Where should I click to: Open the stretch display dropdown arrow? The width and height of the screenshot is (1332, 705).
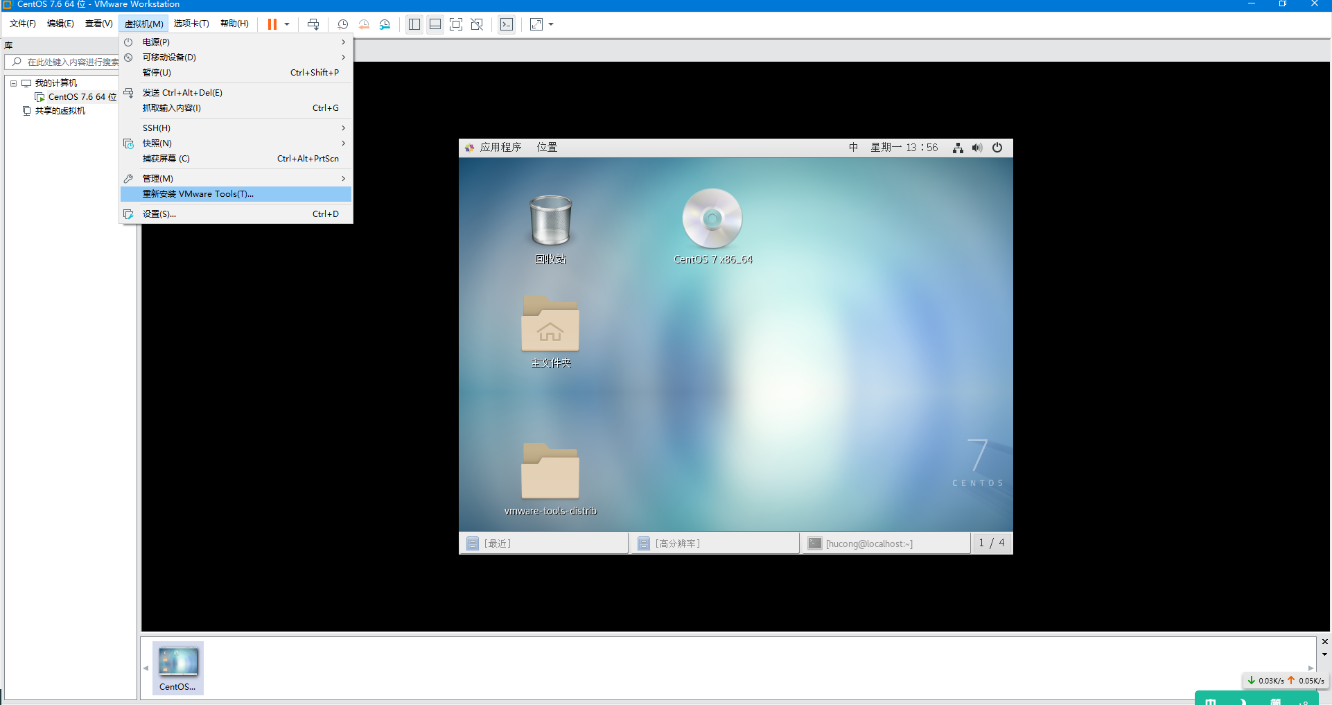click(551, 24)
